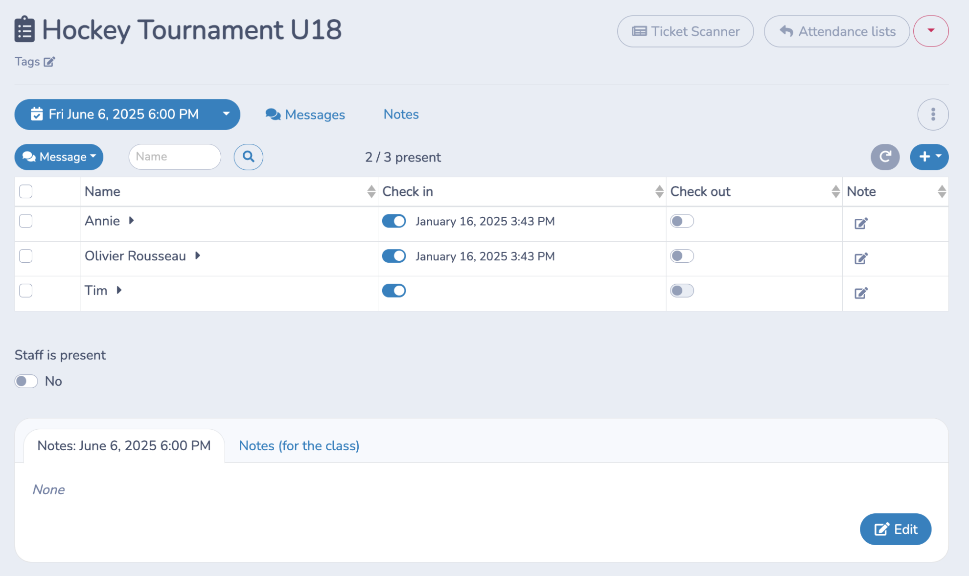Toggle Olivier Rousseau's check-in switch
The width and height of the screenshot is (969, 576).
(394, 256)
